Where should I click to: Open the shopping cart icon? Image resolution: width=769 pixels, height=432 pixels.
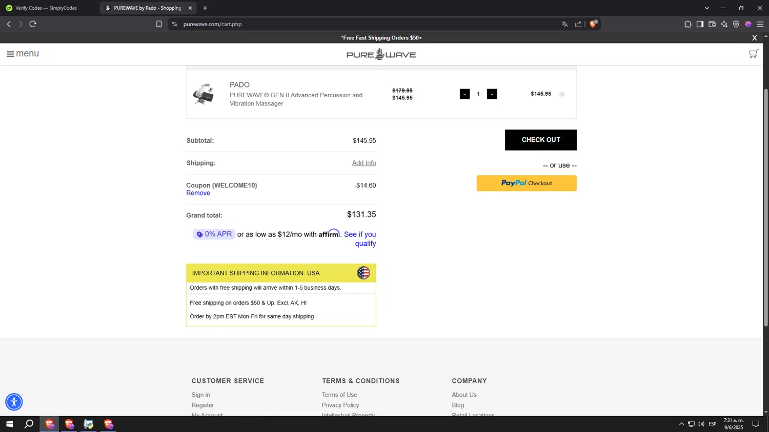[753, 54]
